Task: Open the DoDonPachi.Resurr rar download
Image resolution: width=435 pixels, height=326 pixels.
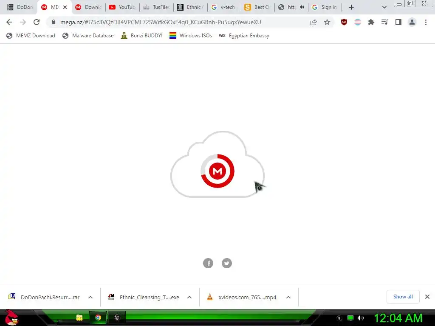Action: pos(44,297)
